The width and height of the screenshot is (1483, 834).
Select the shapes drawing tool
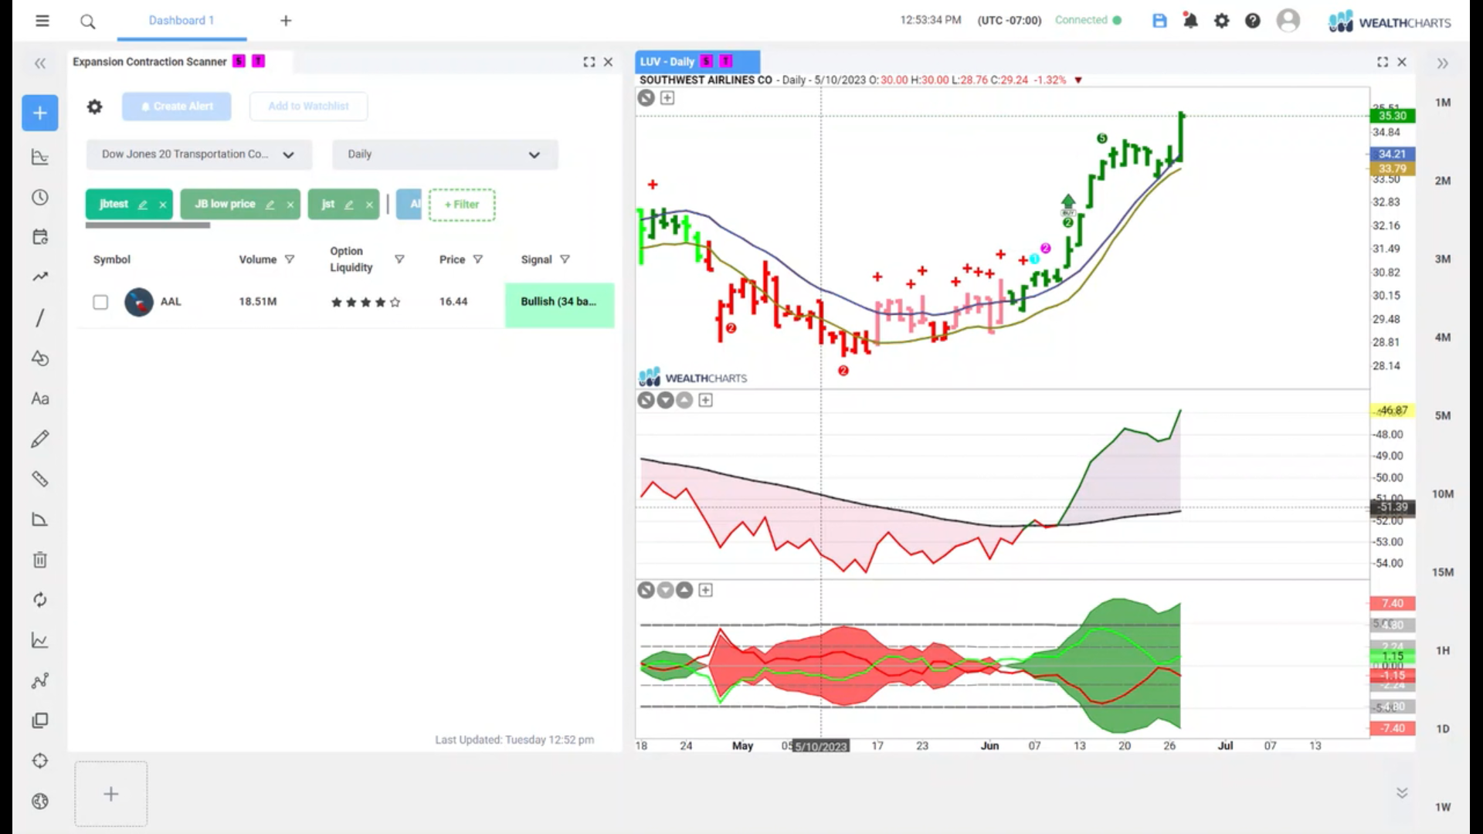(40, 358)
